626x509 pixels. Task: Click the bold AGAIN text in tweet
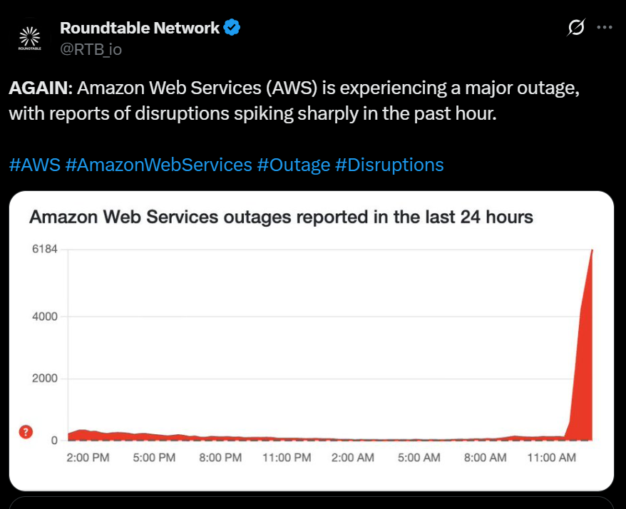pyautogui.click(x=40, y=89)
